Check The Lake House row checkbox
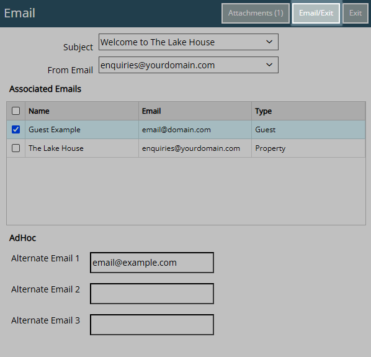This screenshot has width=371, height=357. pyautogui.click(x=16, y=148)
